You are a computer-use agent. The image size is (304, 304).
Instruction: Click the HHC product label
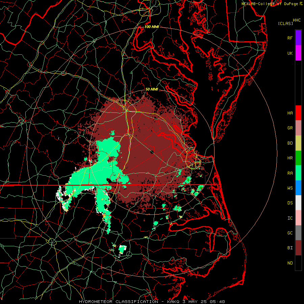point(297,20)
